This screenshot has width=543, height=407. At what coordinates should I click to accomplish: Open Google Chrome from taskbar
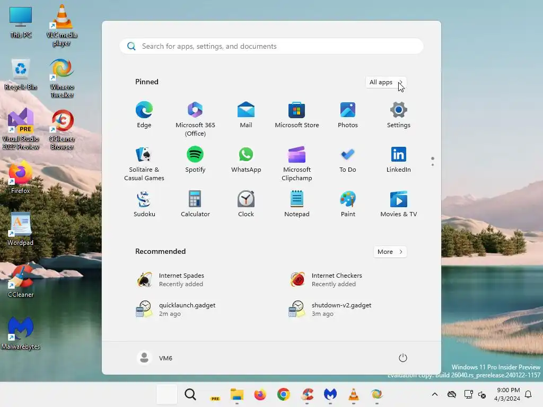pyautogui.click(x=283, y=394)
